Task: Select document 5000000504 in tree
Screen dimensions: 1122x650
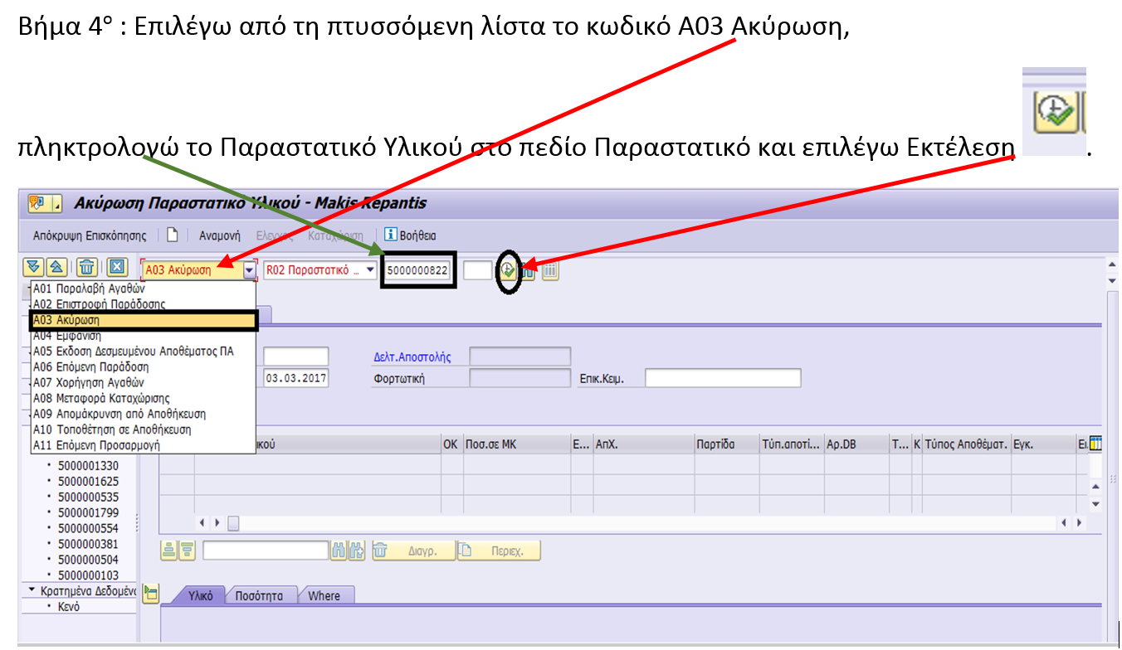Action: (x=88, y=560)
